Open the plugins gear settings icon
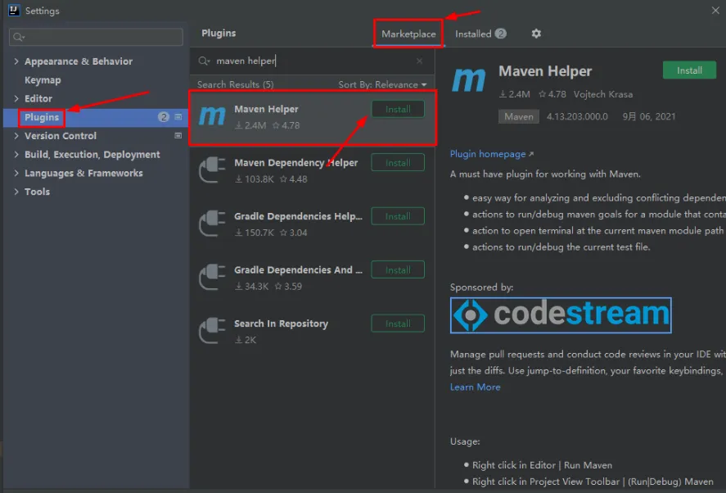726x493 pixels. point(536,34)
